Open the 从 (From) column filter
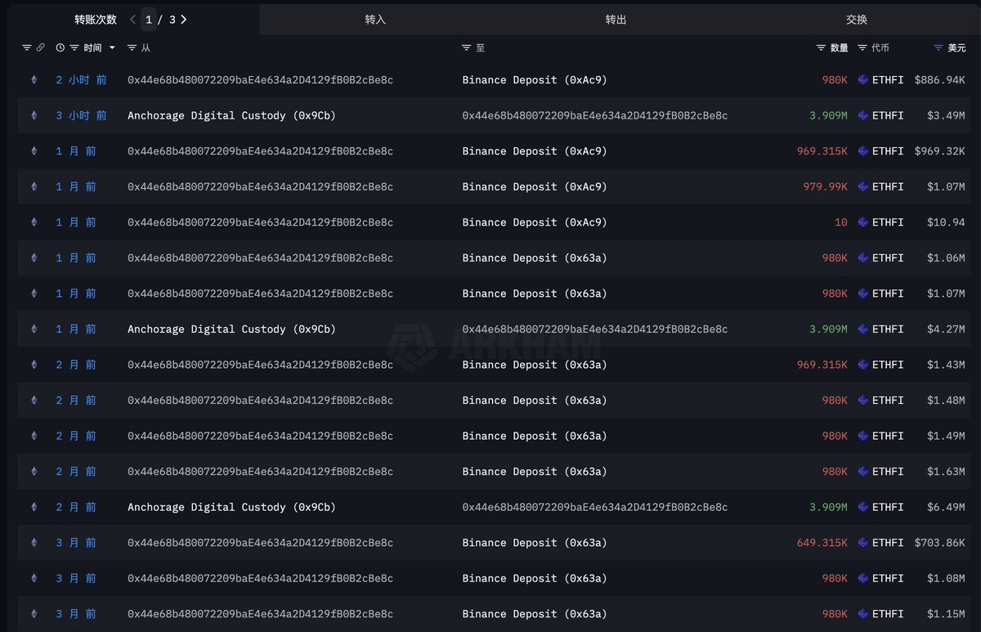 point(132,48)
